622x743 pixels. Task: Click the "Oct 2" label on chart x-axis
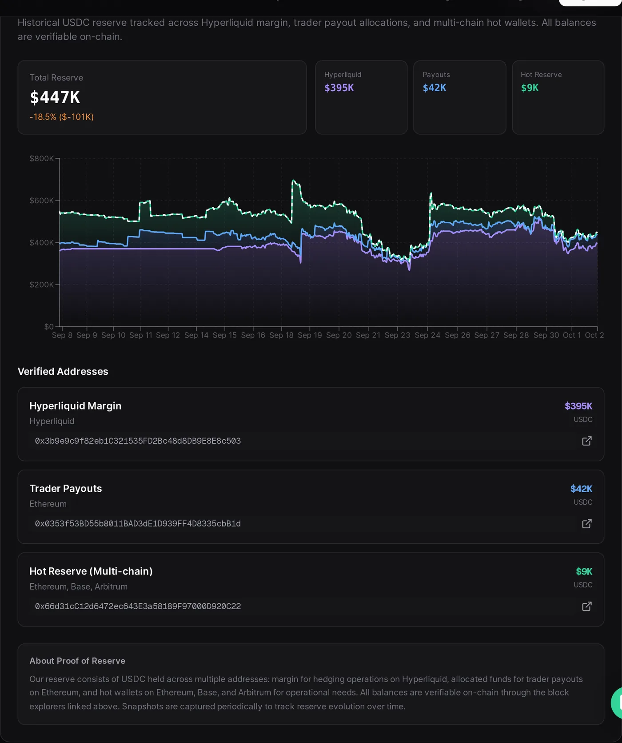594,335
